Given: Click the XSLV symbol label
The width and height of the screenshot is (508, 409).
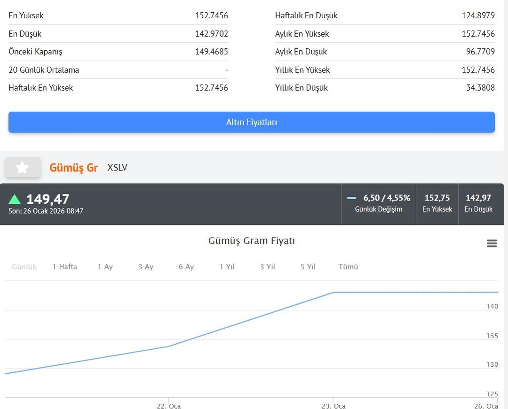Looking at the screenshot, I should (117, 168).
